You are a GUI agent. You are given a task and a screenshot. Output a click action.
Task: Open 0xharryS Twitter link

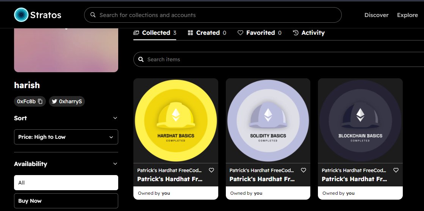tap(67, 101)
